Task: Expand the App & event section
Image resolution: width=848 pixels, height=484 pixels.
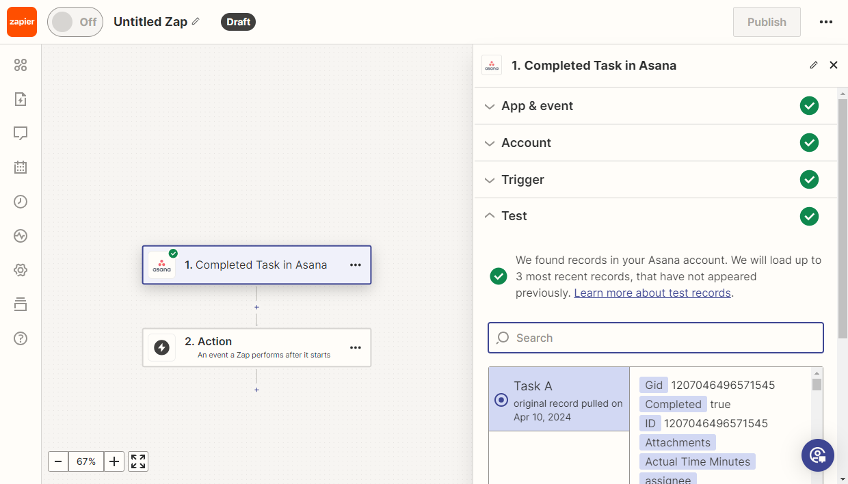Action: pyautogui.click(x=538, y=106)
